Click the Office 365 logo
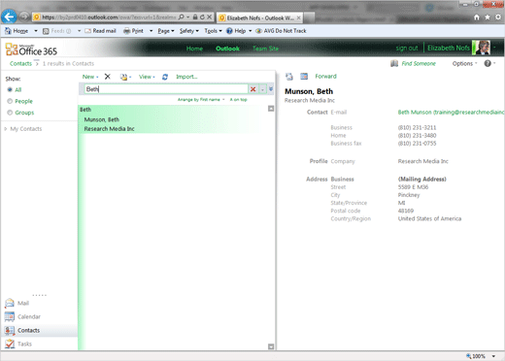 (x=31, y=49)
